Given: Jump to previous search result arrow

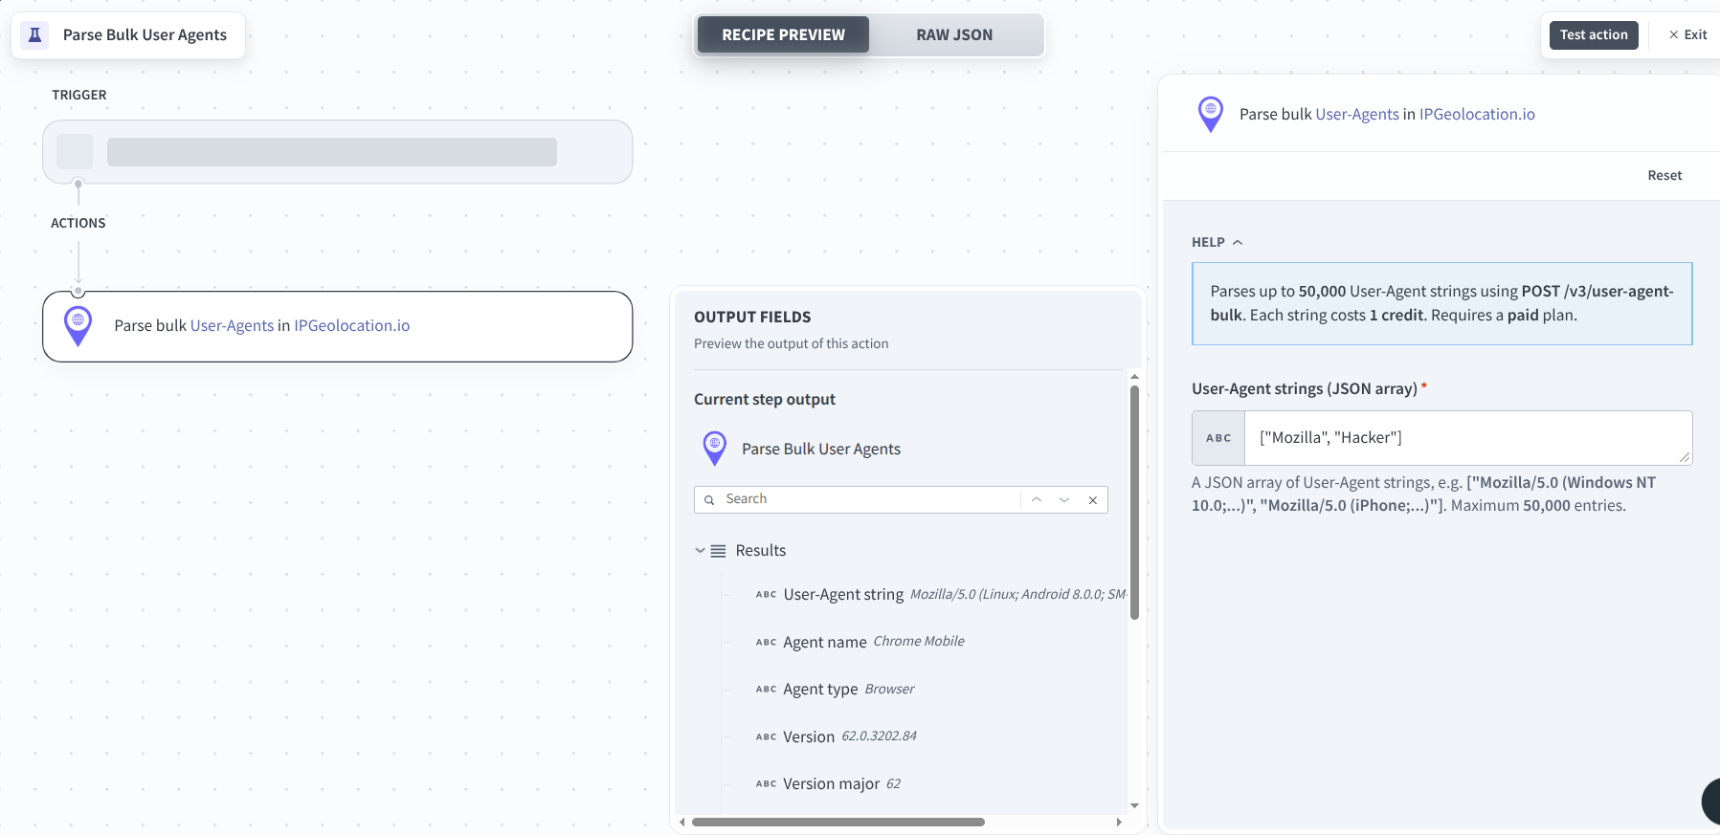Looking at the screenshot, I should point(1037,499).
